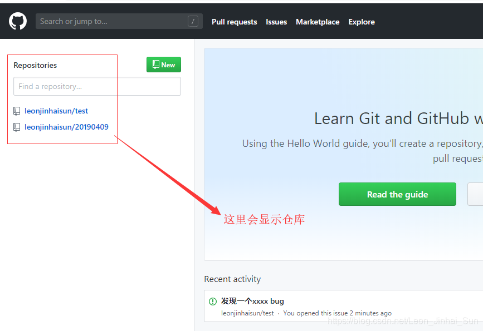Click the Hello World guide description text
Screen dimensions: 483x331
tap(363, 151)
